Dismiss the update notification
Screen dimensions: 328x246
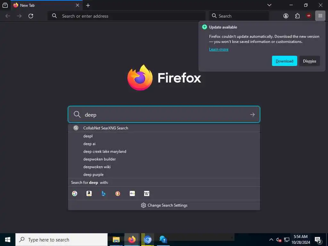(x=310, y=61)
